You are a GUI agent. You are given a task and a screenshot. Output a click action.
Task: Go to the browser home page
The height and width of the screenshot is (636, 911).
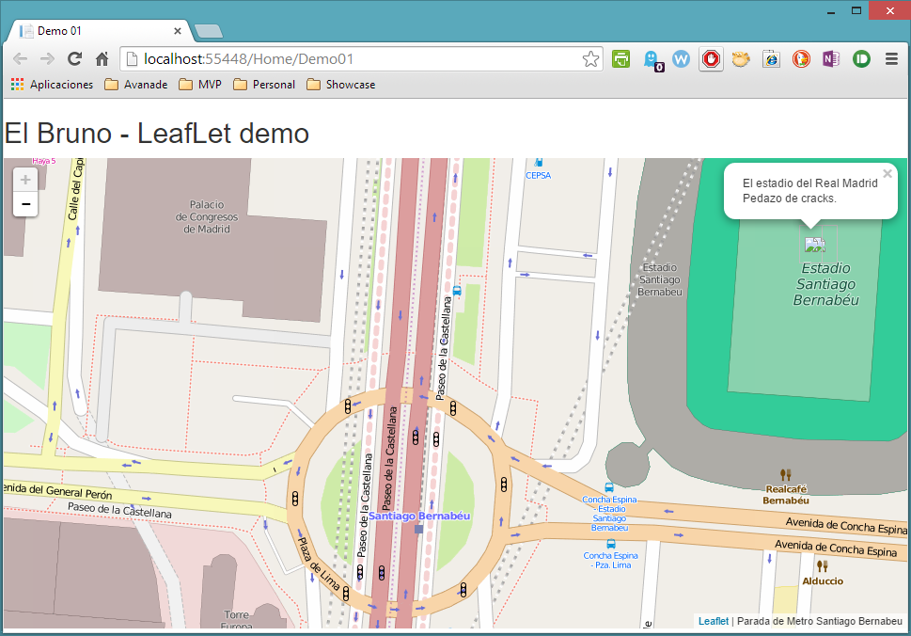point(102,59)
